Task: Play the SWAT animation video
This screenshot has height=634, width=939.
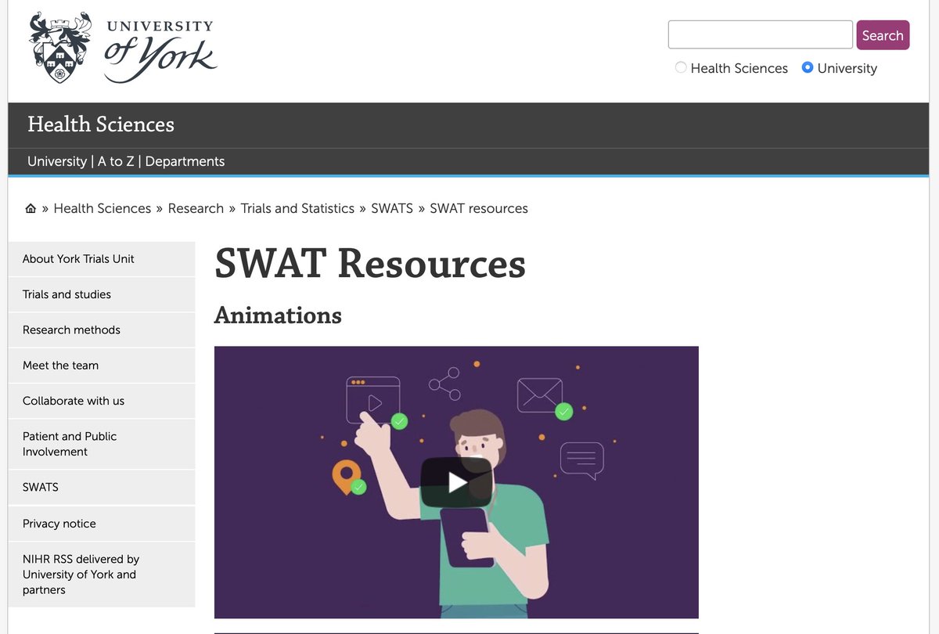Action: click(x=456, y=484)
